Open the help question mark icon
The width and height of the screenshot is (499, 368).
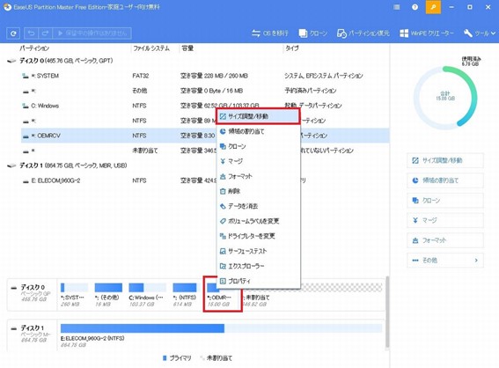click(415, 7)
